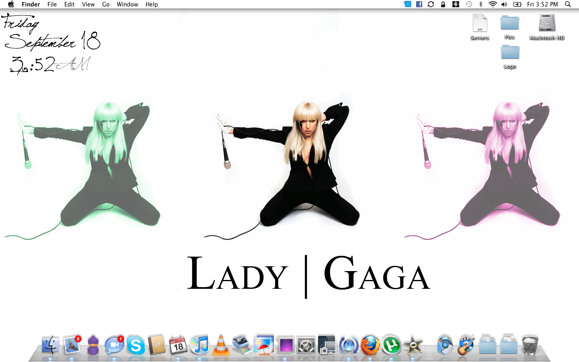Open Finder from the Dock
This screenshot has width=579, height=362.
pos(50,345)
